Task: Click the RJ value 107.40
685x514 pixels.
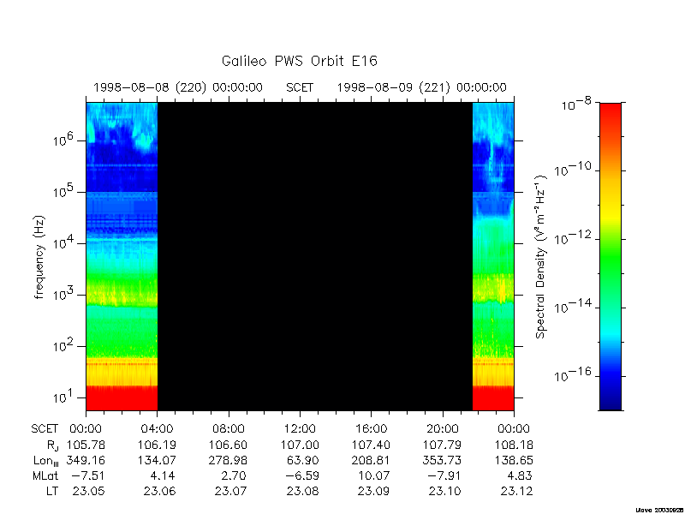Action: point(371,445)
